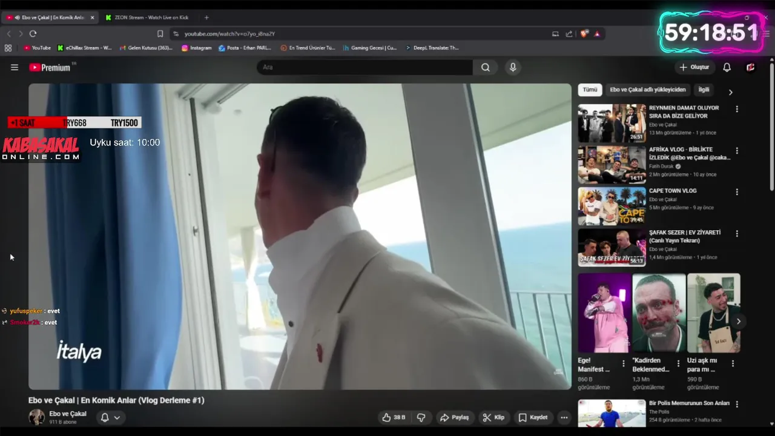Open options for CAPE TOWN VLOG video
Screen dimensions: 775x436
pos(737,192)
